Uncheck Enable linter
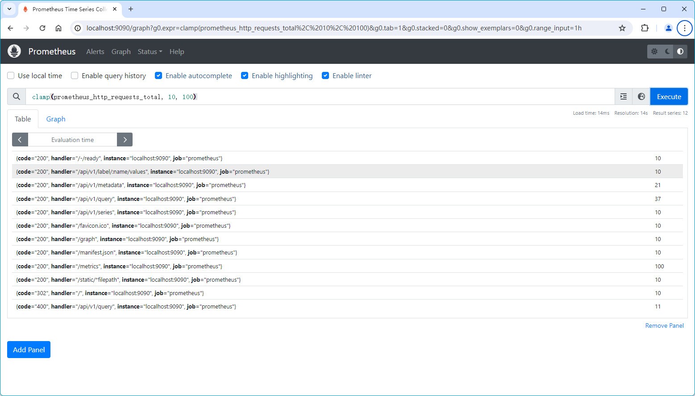 click(325, 75)
